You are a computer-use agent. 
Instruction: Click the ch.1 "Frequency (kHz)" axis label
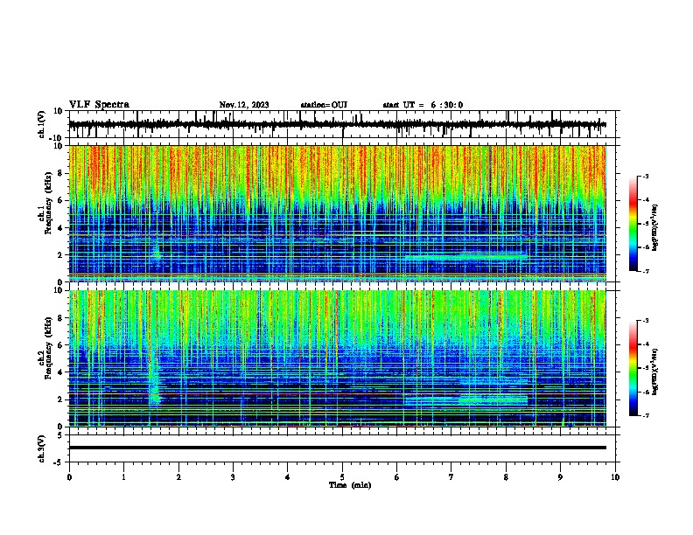48,203
